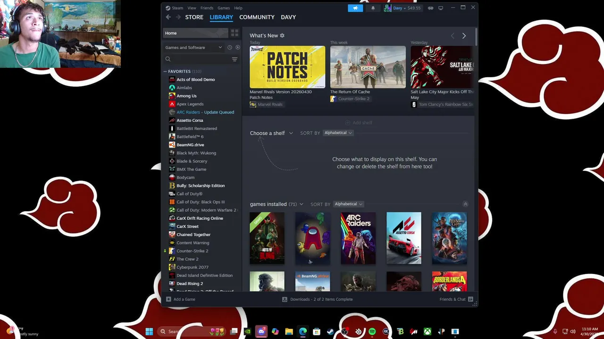Click the Library Home button
The width and height of the screenshot is (604, 339).
pyautogui.click(x=195, y=33)
